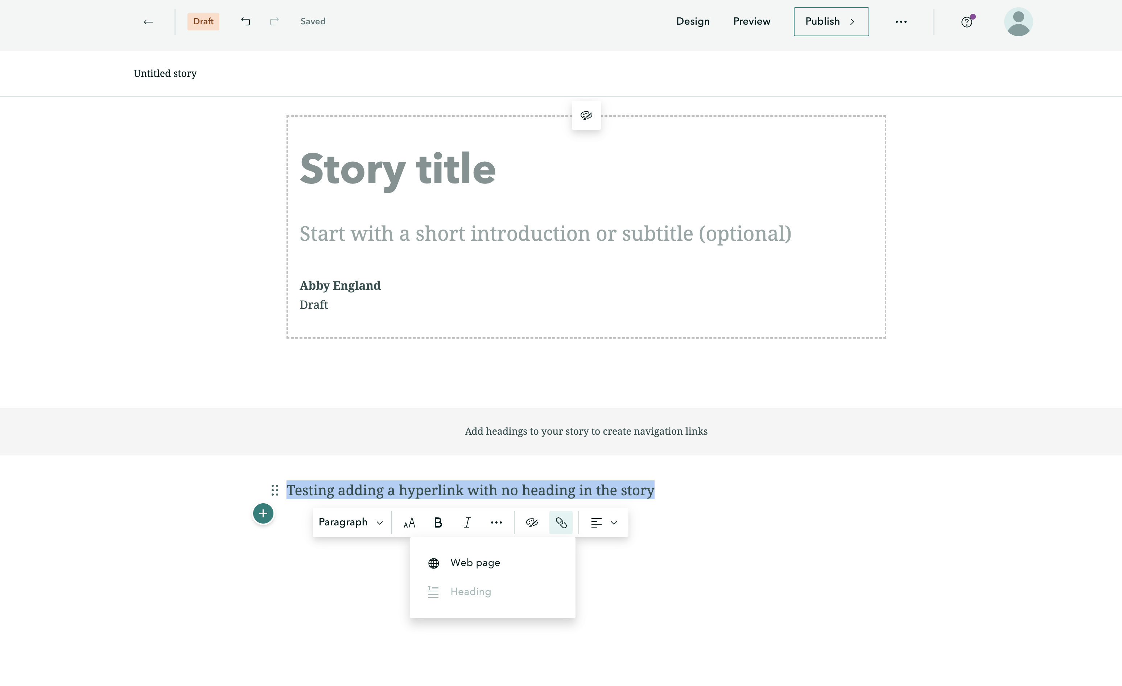Redo the last change
The height and width of the screenshot is (686, 1122).
coord(274,21)
